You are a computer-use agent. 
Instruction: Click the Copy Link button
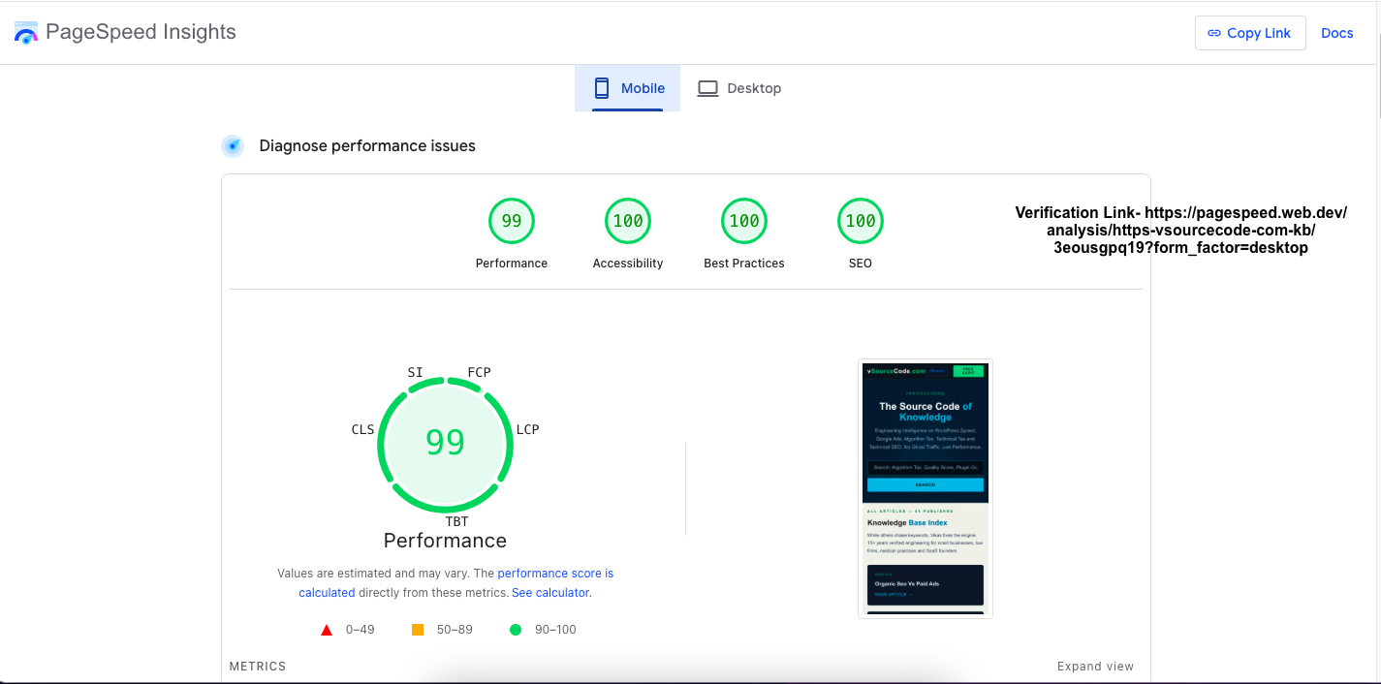pyautogui.click(x=1250, y=33)
